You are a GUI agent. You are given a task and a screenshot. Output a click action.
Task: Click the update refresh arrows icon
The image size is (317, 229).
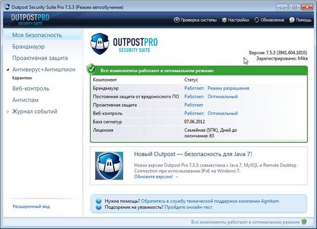pyautogui.click(x=257, y=20)
